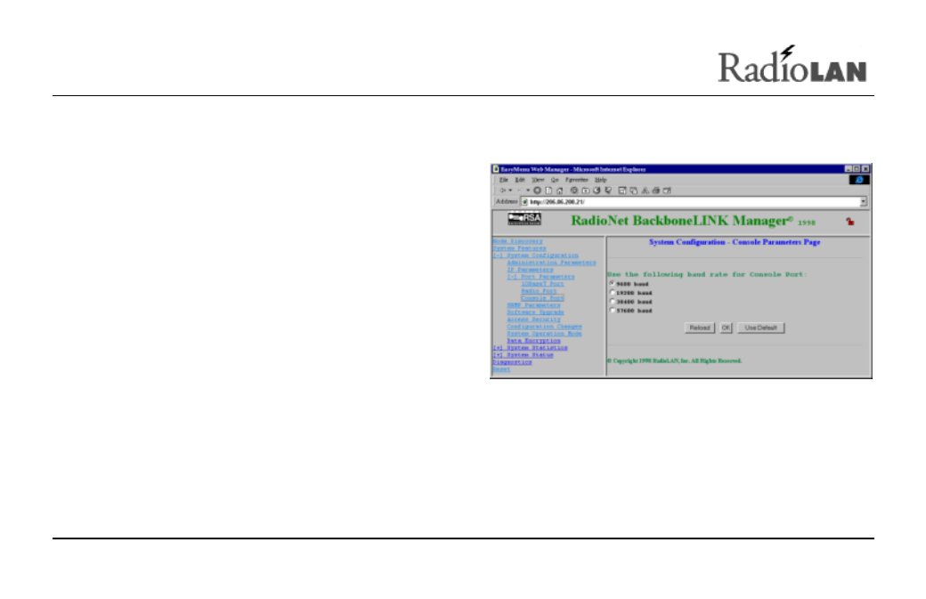The image size is (926, 599).
Task: Go to the Home page icon
Action: [560, 190]
